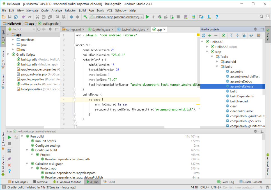Click app breadcrumb in navigation bar
This screenshot has height=190, width=271.
(x=29, y=24)
